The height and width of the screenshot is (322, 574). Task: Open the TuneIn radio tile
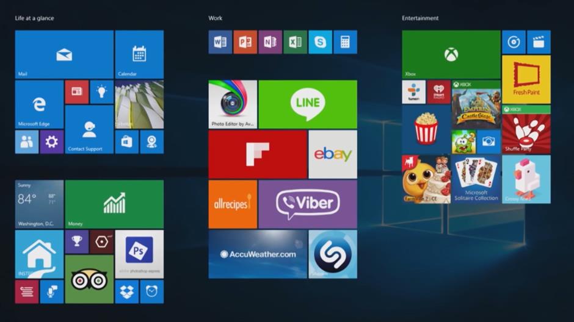coord(414,92)
